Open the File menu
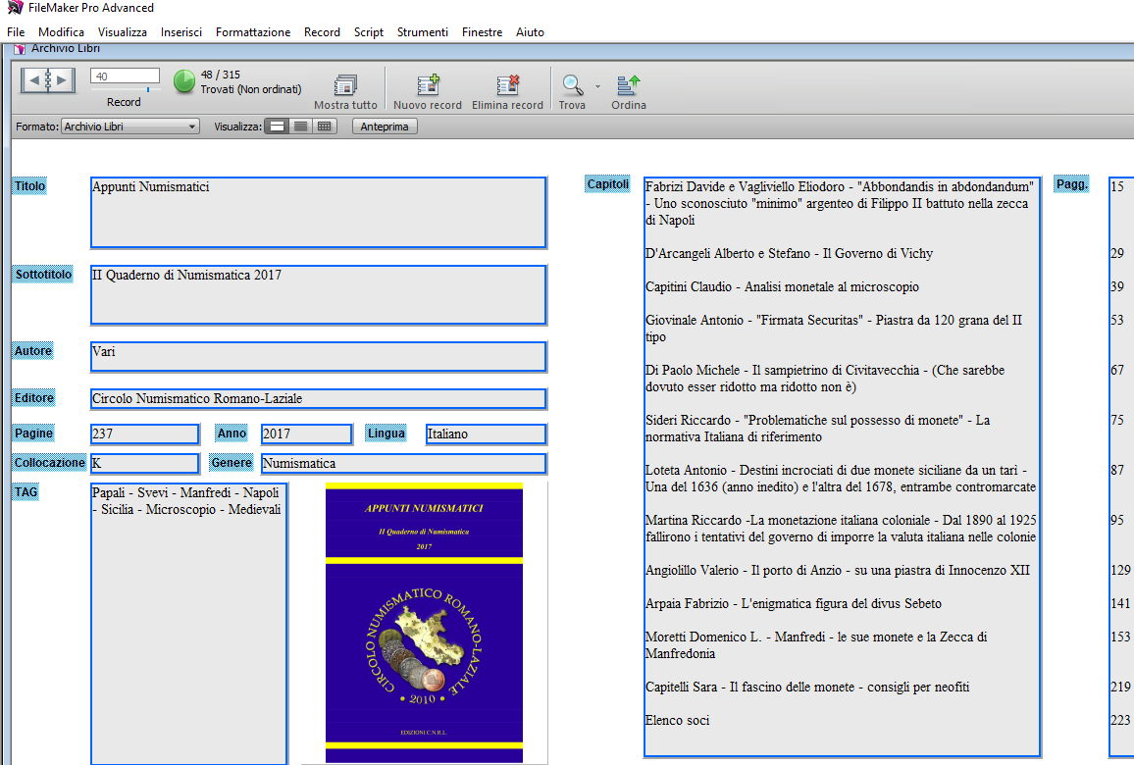This screenshot has width=1134, height=765. click(x=16, y=31)
